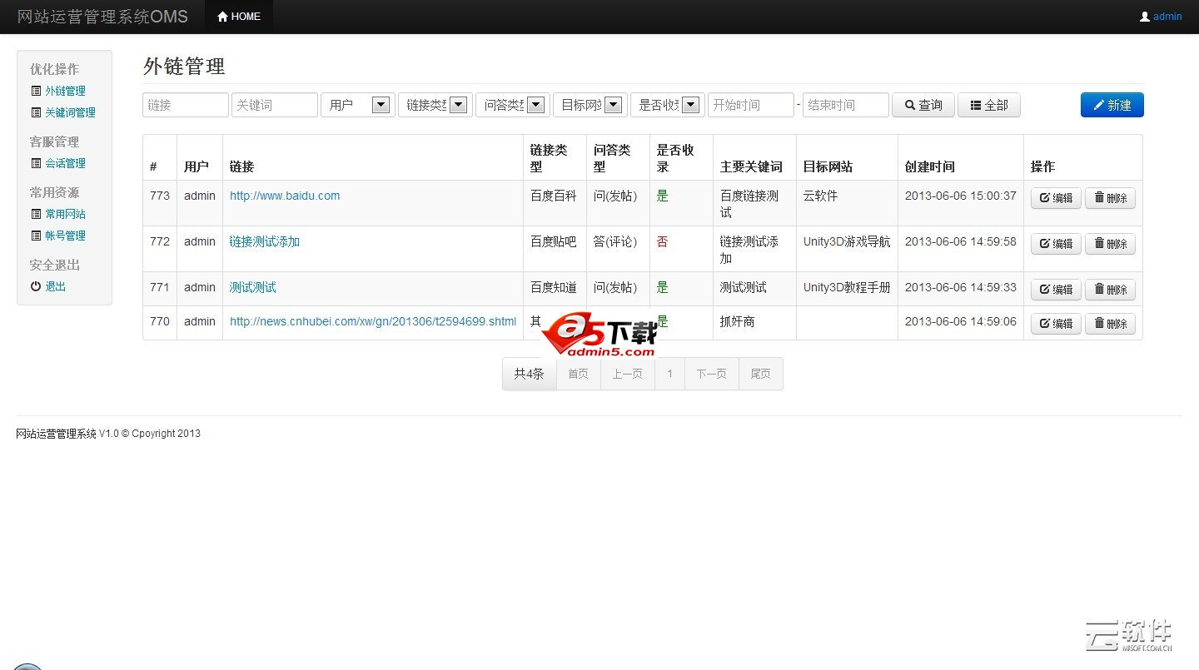Click edit icon in row 772
1199x670 pixels.
click(x=1045, y=244)
